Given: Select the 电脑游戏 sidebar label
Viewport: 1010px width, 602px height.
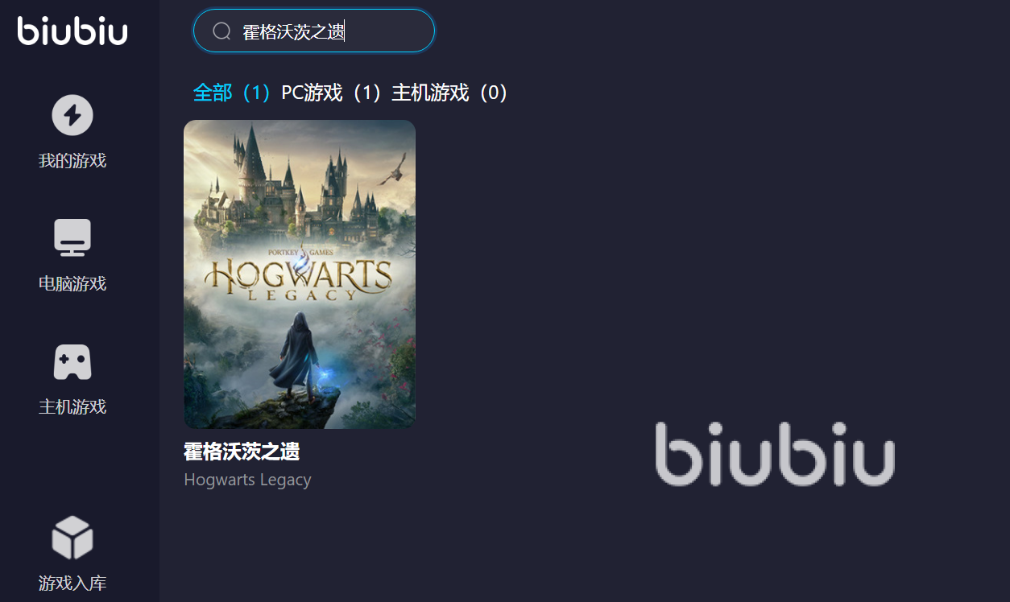Looking at the screenshot, I should coord(72,284).
